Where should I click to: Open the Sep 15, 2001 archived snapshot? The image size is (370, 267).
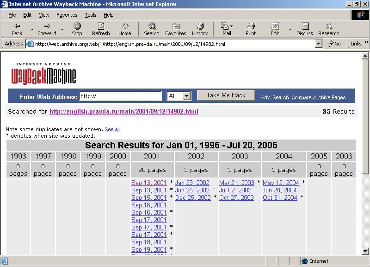coord(149,198)
